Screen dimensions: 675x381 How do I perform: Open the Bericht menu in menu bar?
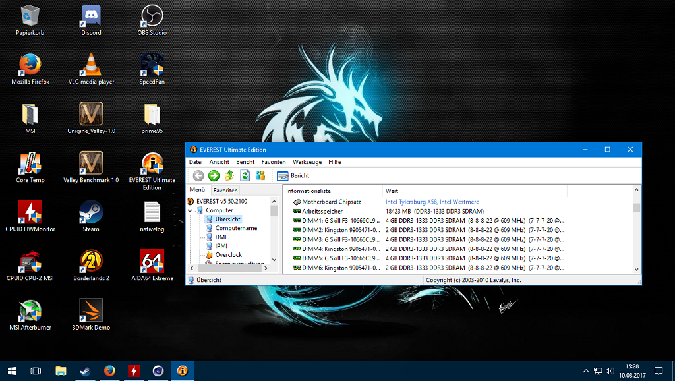click(x=245, y=162)
